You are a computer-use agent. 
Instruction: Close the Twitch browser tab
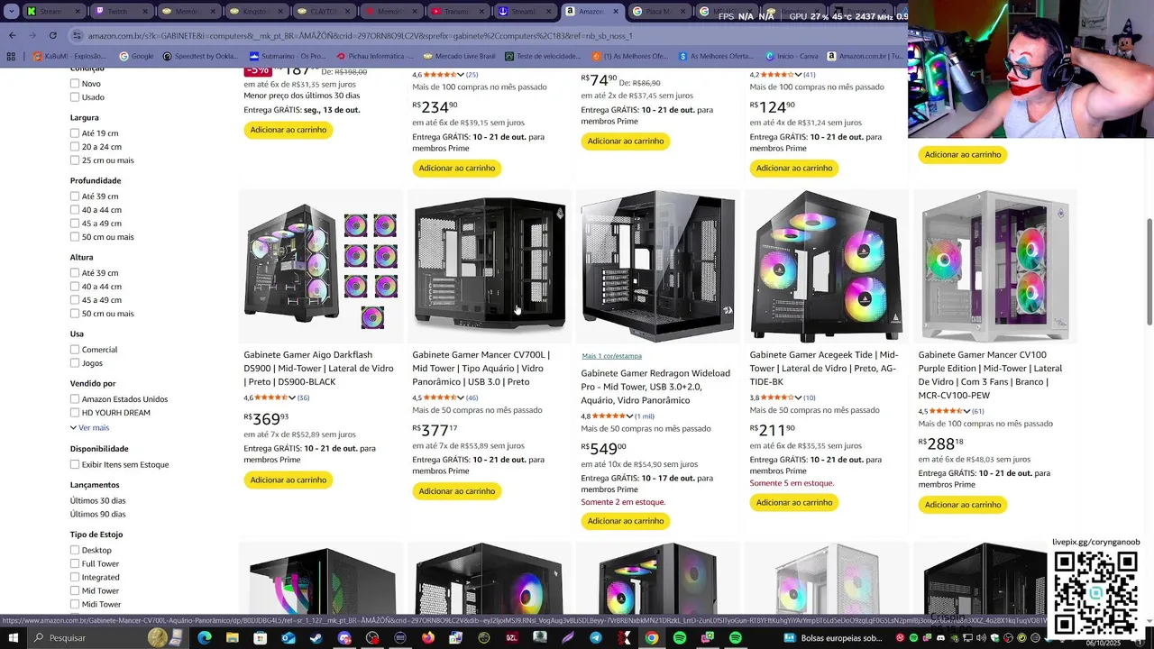(x=147, y=12)
